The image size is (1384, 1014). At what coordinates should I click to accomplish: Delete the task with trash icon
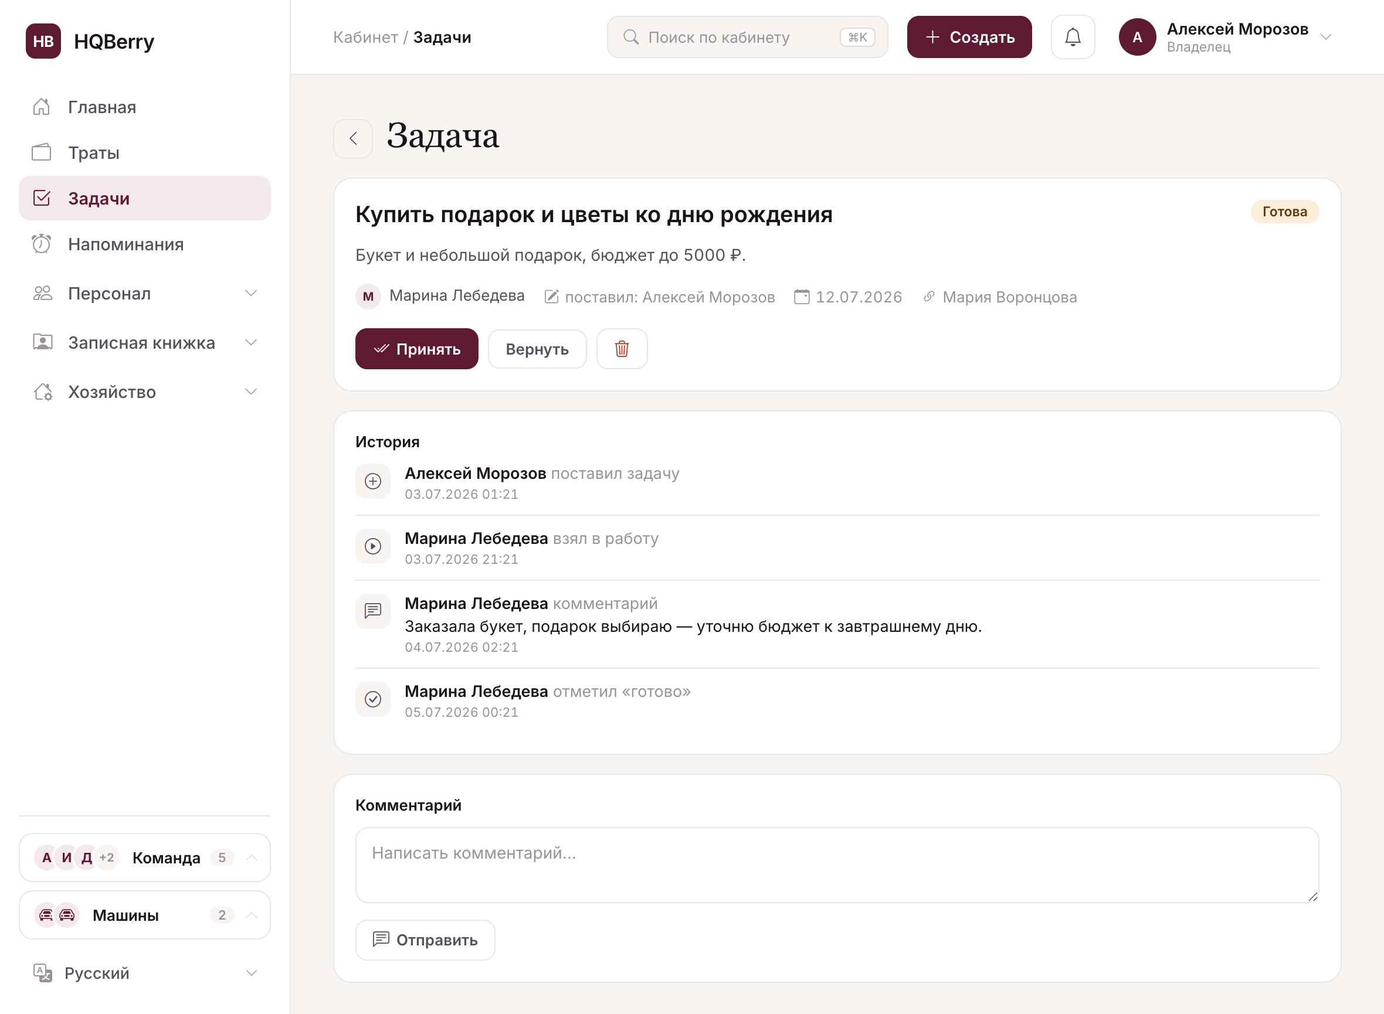coord(622,349)
